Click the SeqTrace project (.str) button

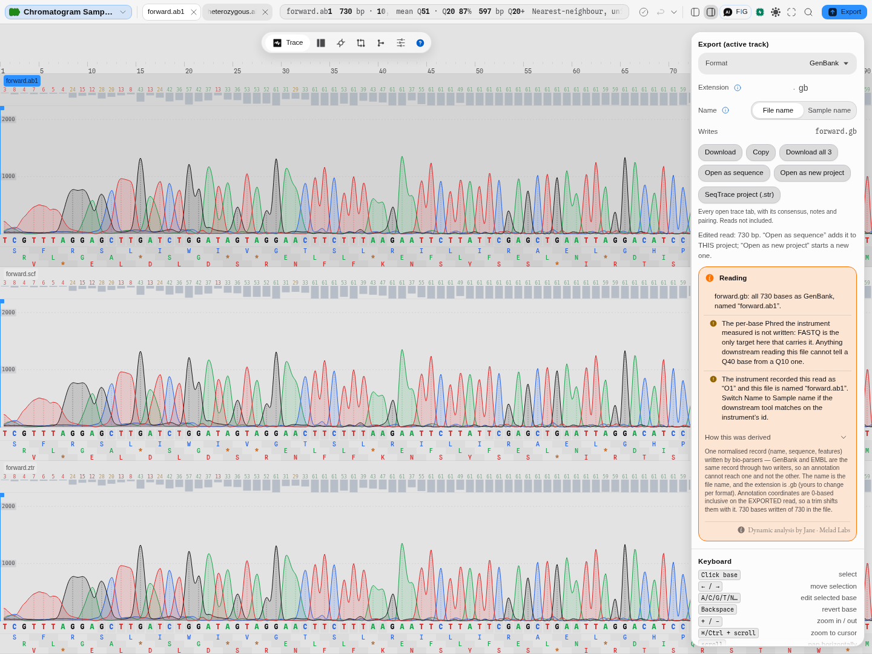tap(739, 195)
